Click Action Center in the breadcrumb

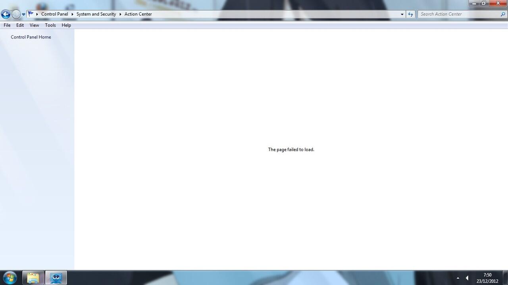(x=138, y=14)
